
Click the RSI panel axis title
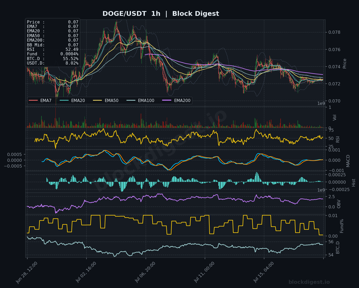(338, 139)
